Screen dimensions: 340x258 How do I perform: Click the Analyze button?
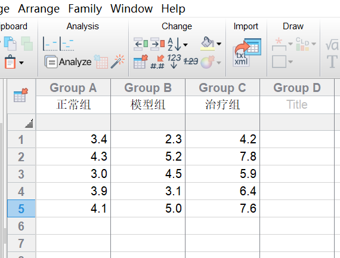click(x=68, y=62)
